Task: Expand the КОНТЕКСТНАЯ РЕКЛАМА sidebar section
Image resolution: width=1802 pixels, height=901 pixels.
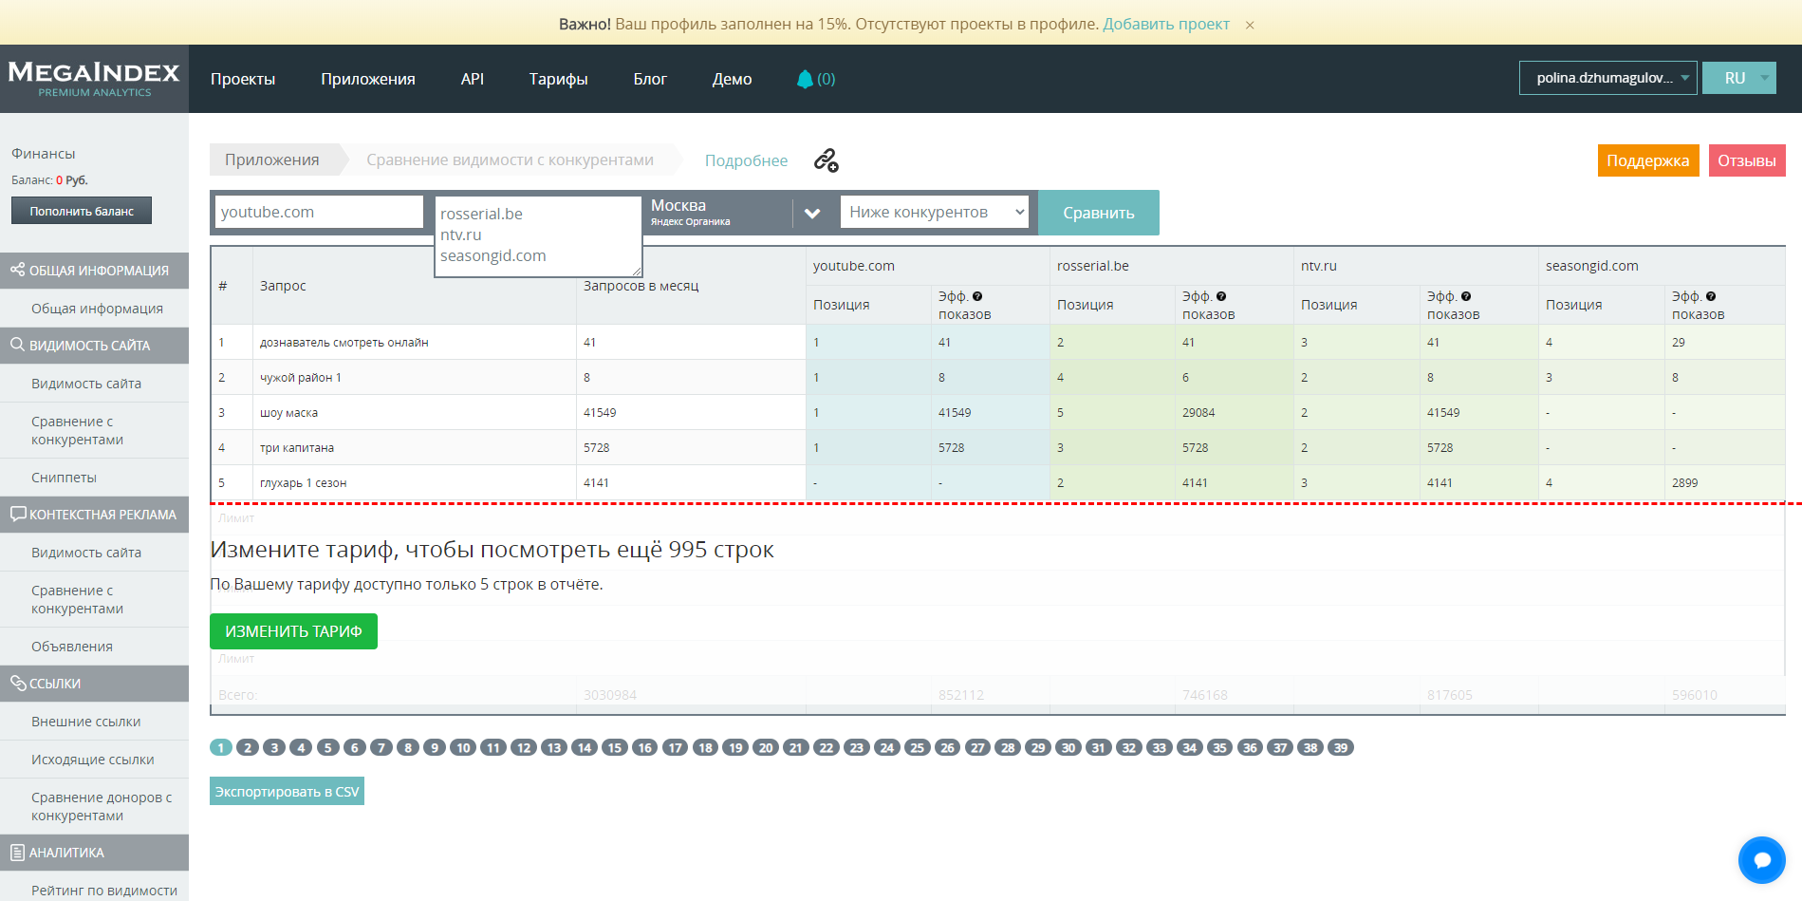Action: point(94,515)
